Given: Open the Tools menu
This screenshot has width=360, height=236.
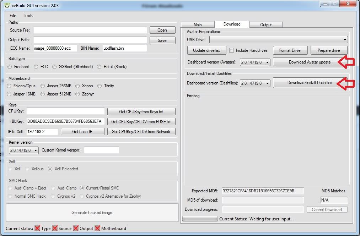Looking at the screenshot, I should [28, 16].
